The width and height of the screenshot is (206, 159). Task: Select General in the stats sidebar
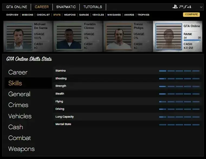(19, 94)
